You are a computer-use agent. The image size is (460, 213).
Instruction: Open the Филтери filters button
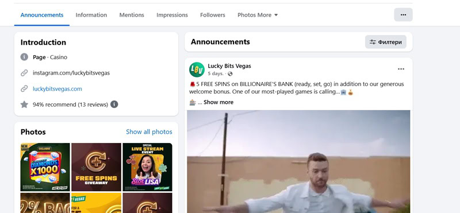coord(385,42)
